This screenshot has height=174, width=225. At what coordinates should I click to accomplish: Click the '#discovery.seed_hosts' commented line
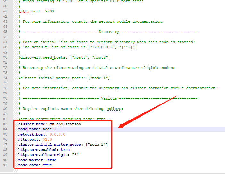coord(64,57)
